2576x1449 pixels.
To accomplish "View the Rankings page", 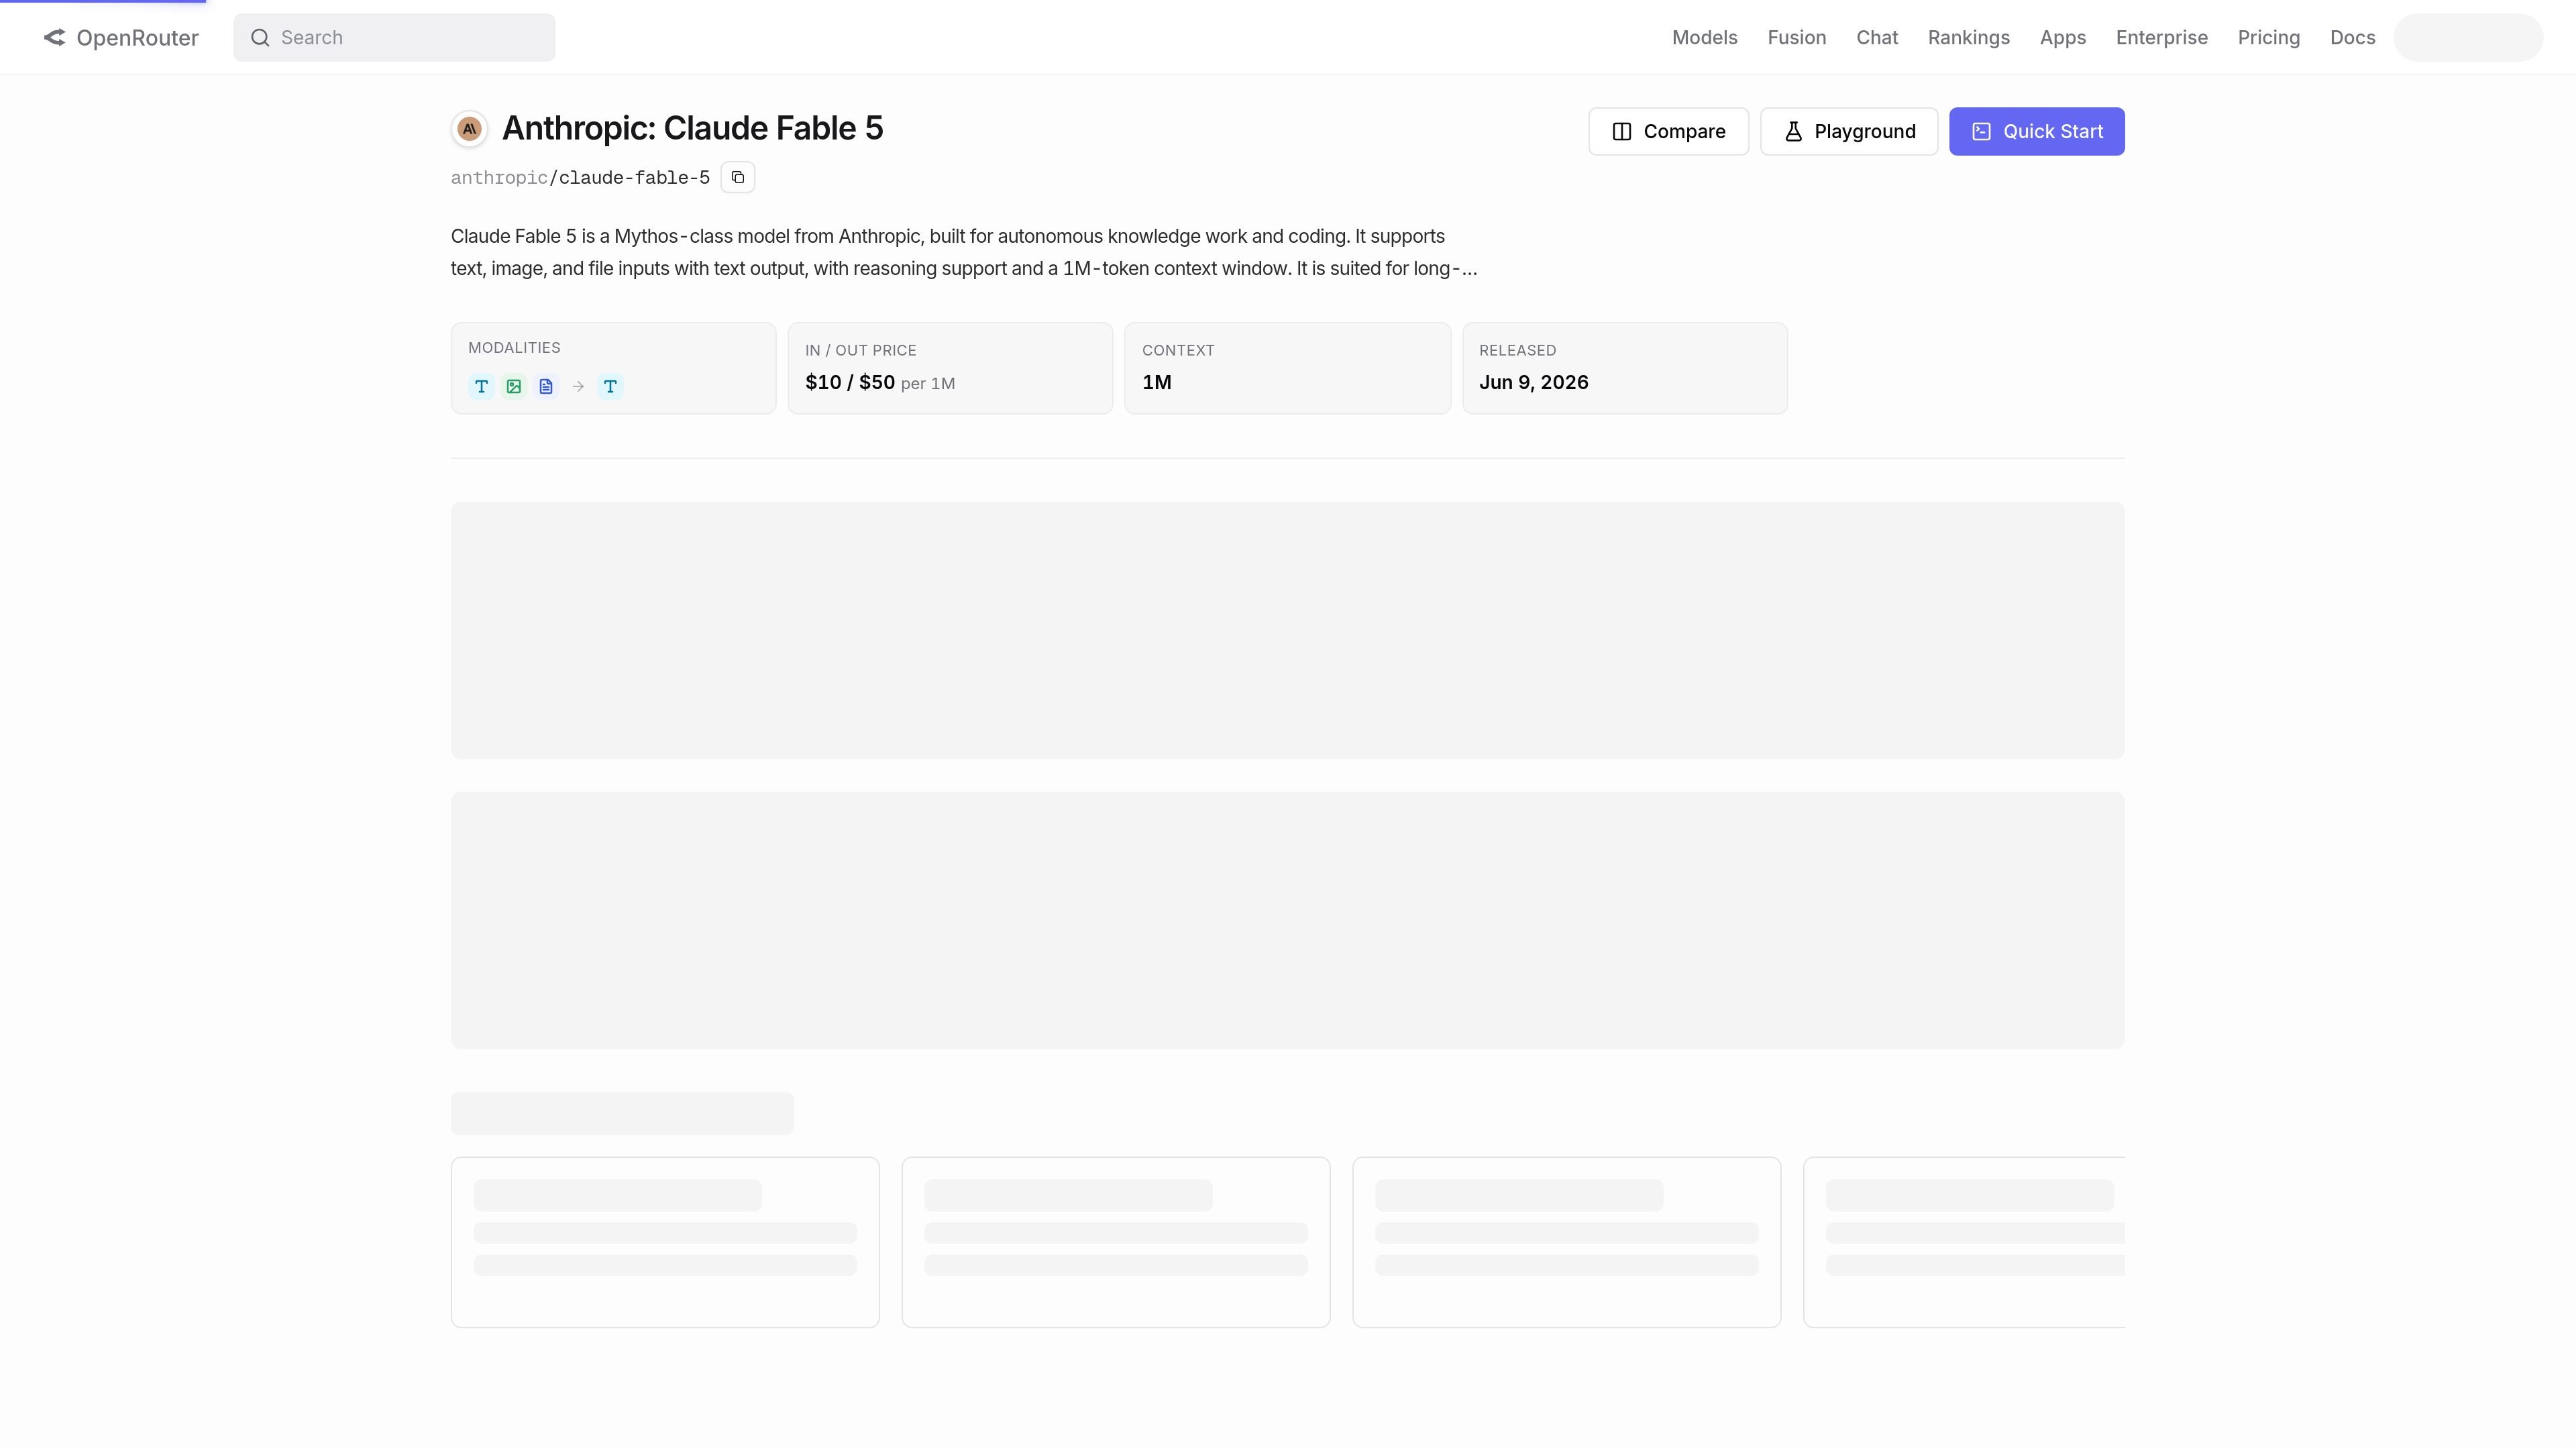I will click(1968, 38).
